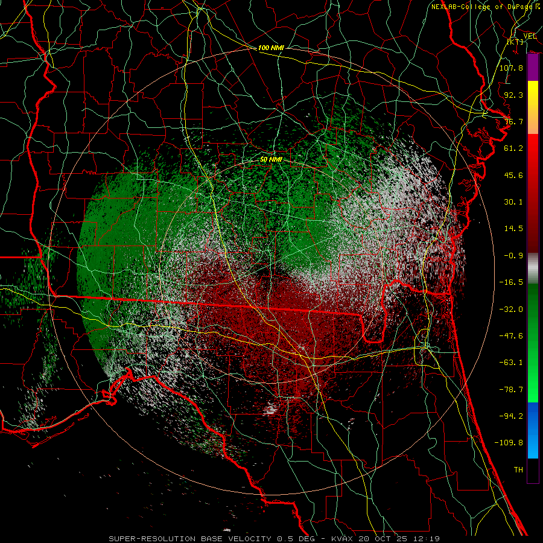Click the yellow-orange segment of the color bar
This screenshot has height=543, width=543.
[x=533, y=107]
